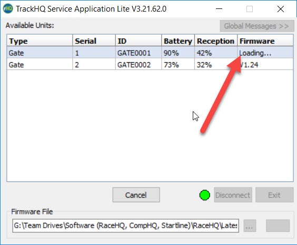Sort units by Serial column header

tap(94, 41)
